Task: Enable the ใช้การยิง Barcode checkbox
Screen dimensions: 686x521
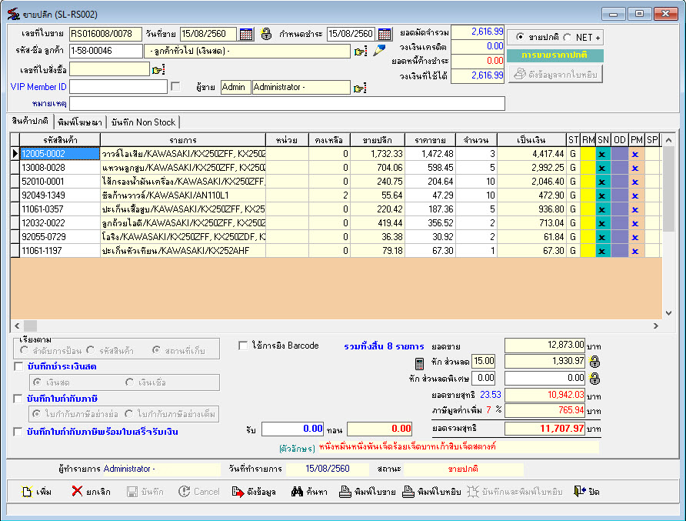Action: [243, 346]
